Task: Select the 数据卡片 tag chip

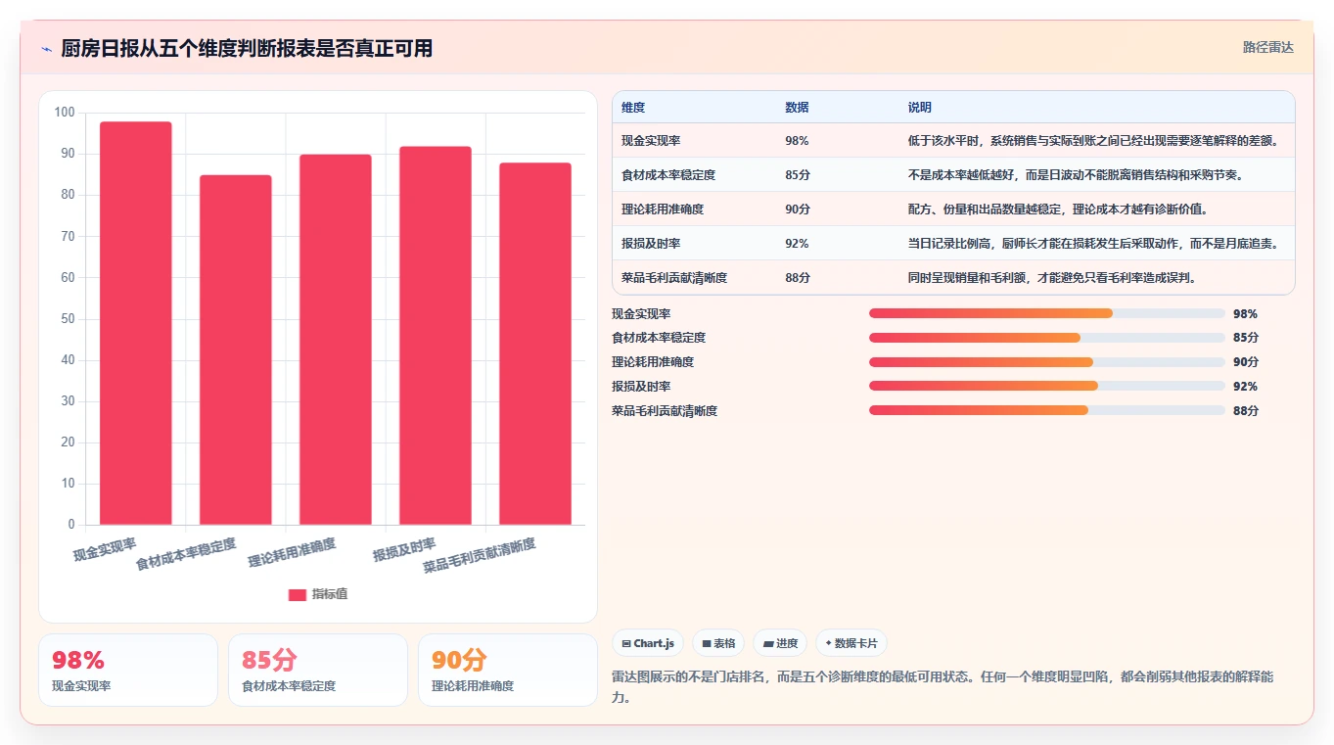Action: pos(851,643)
